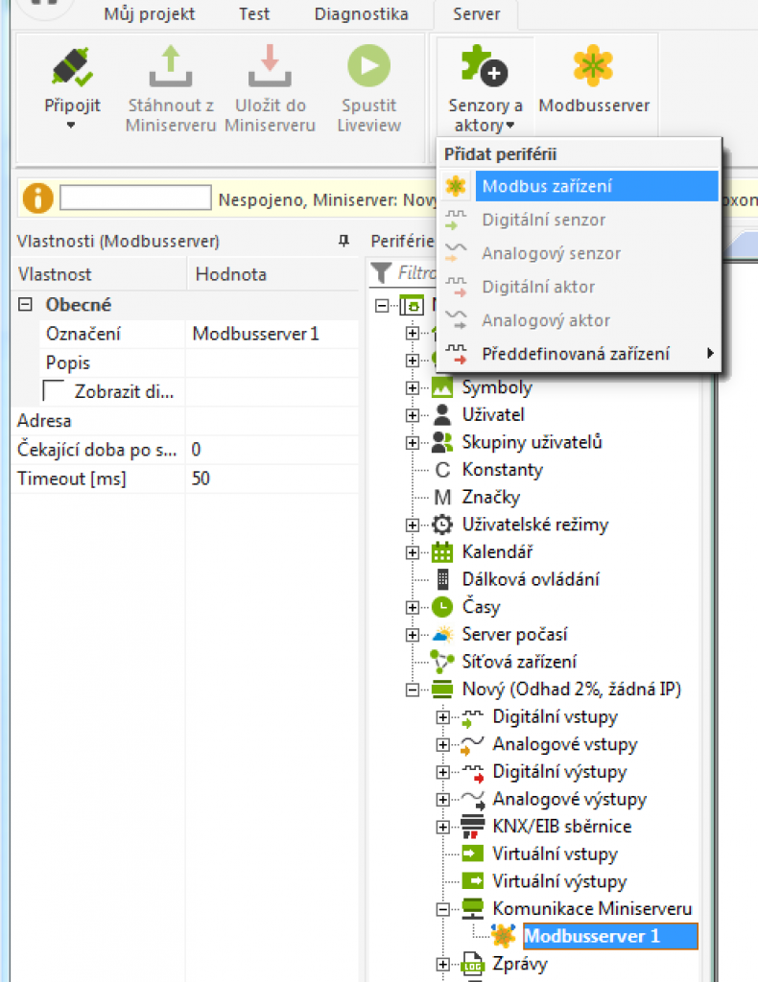Click the Spustit Liveview play icon
758x982 pixels.
click(369, 65)
